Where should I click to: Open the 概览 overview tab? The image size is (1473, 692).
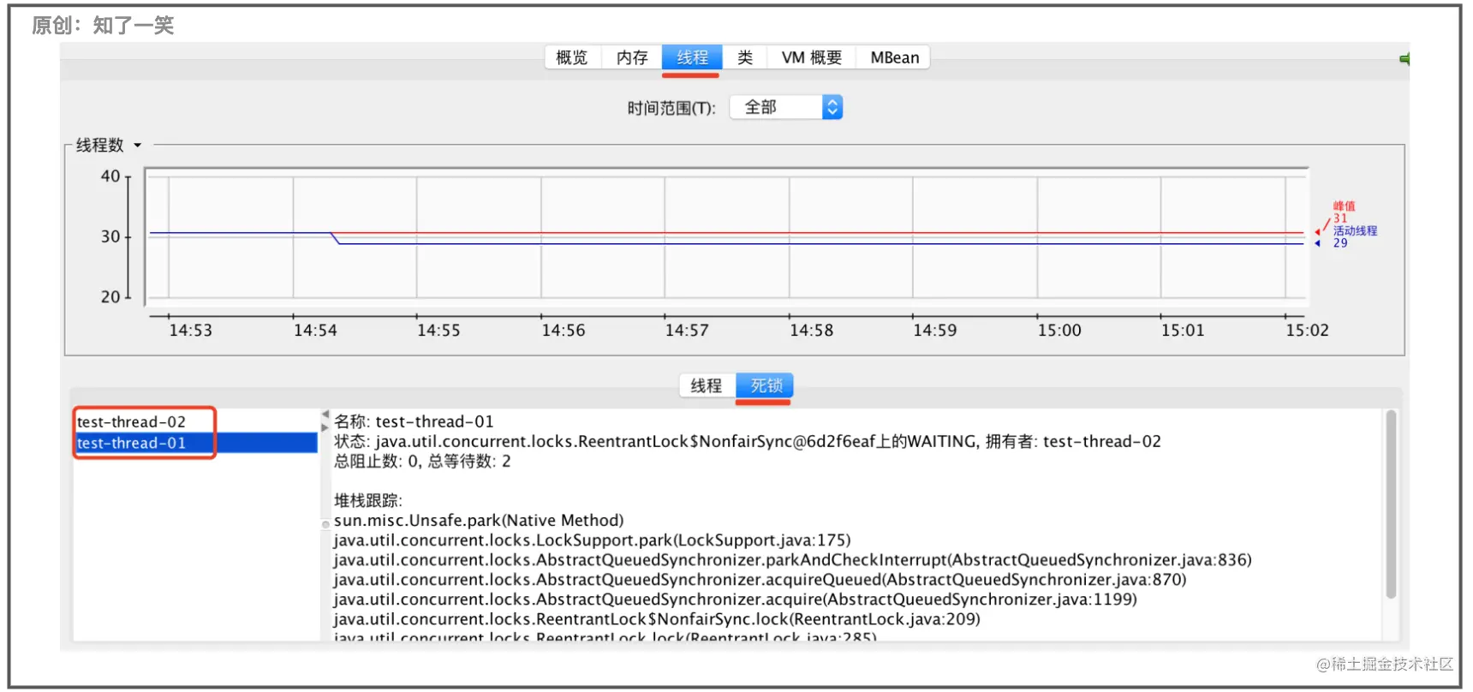click(572, 57)
